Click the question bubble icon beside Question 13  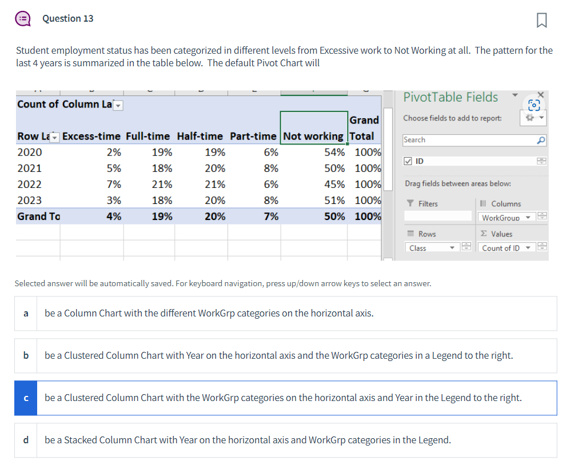click(x=23, y=18)
